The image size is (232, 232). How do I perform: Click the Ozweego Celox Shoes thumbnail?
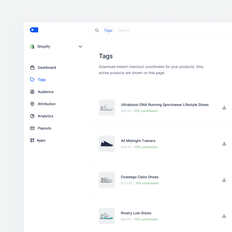(107, 180)
